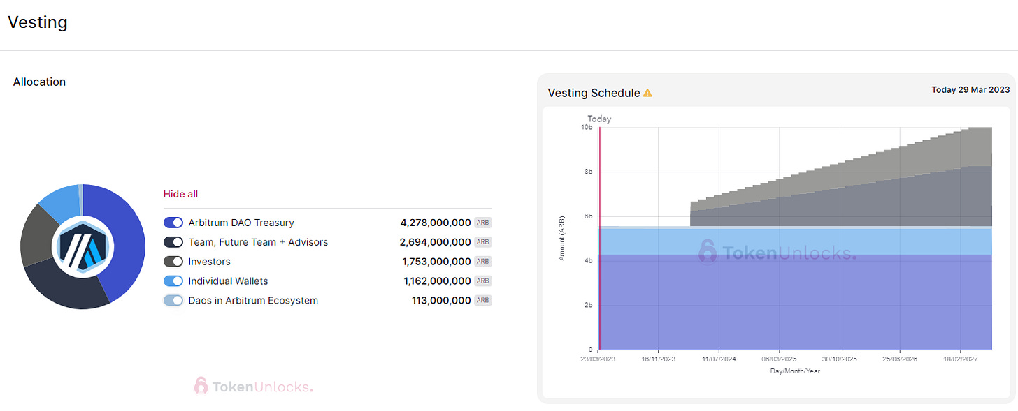Toggle Daos in Arbitrum Ecosystem visibility
The image size is (1018, 411).
173,301
